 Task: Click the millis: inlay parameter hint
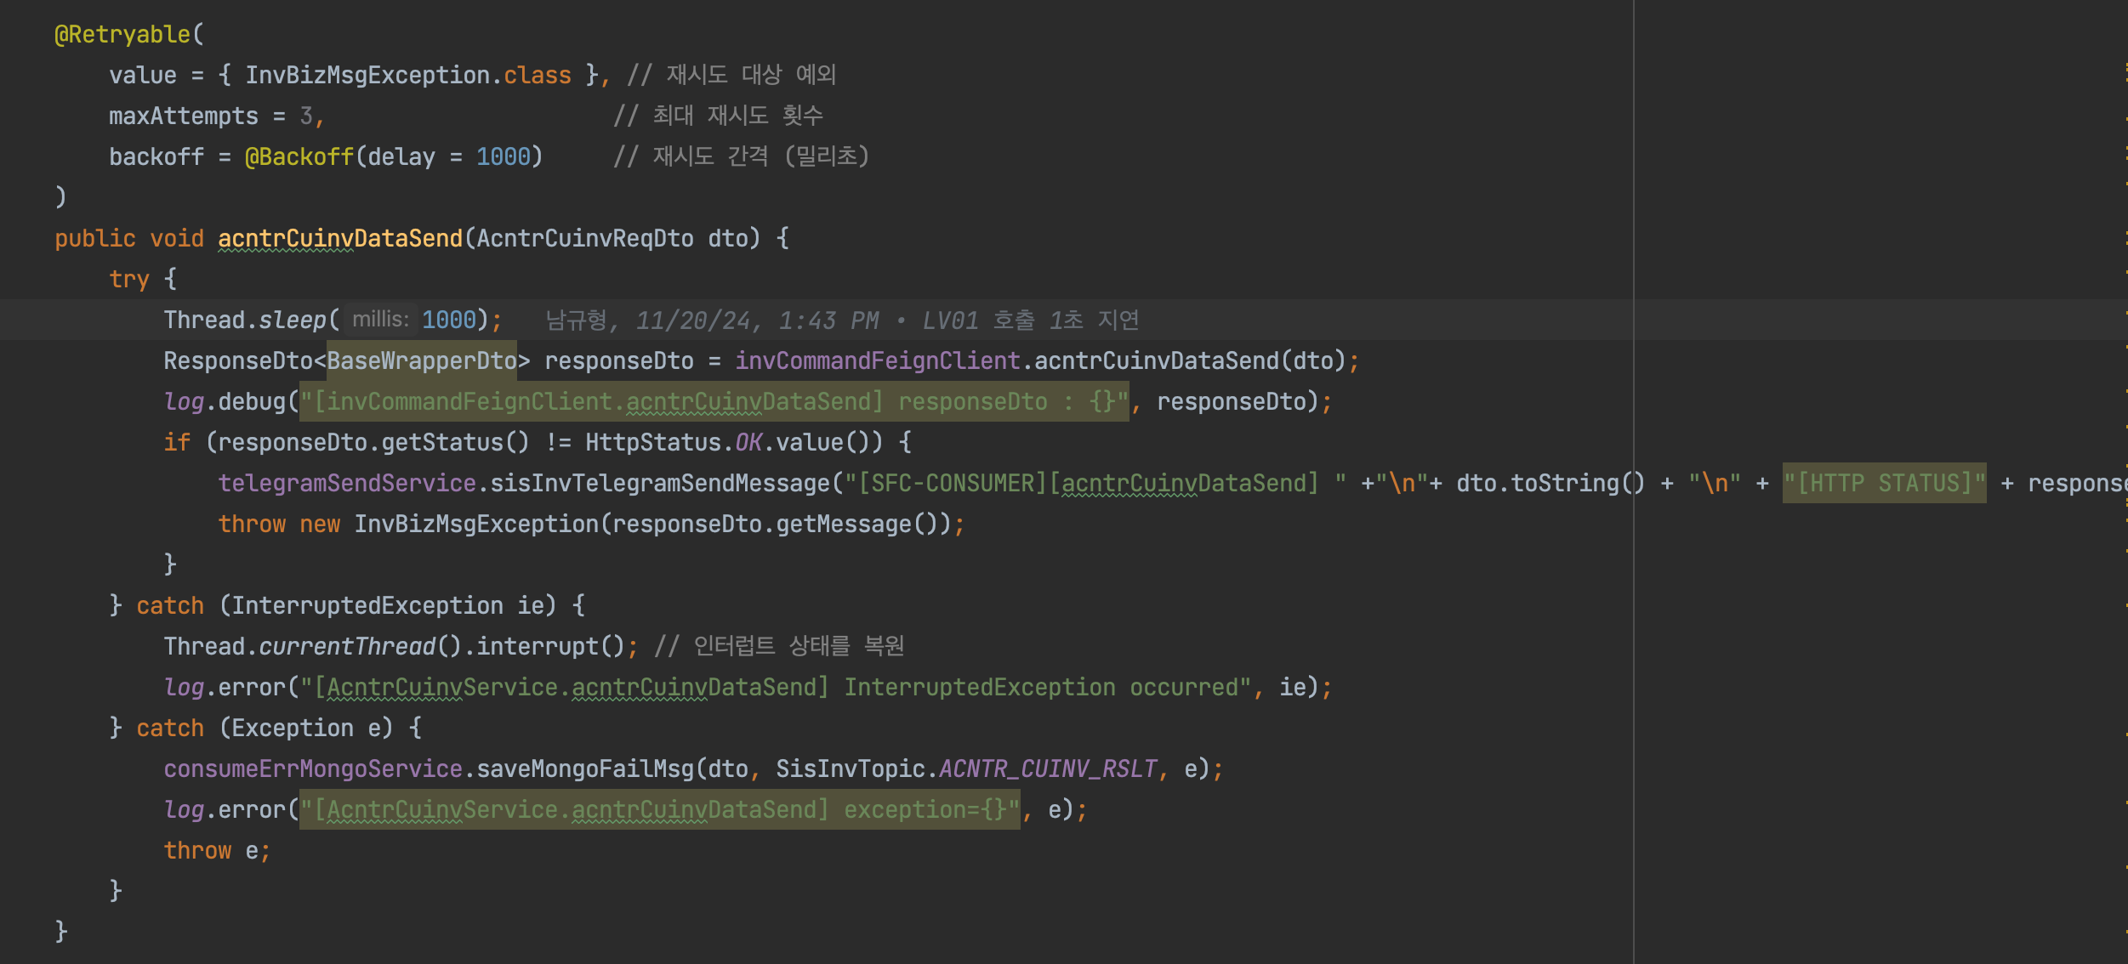[x=380, y=320]
